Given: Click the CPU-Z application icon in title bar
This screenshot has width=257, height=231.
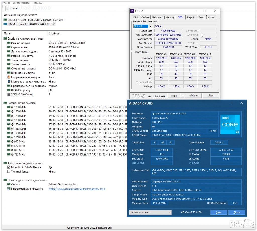Looking at the screenshot, I should pos(132,11).
